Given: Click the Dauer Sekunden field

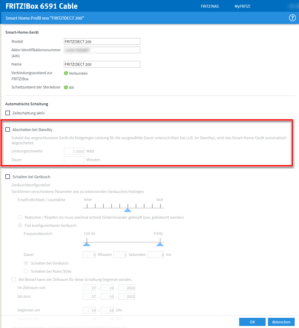Looking at the screenshot, I should pyautogui.click(x=120, y=255).
